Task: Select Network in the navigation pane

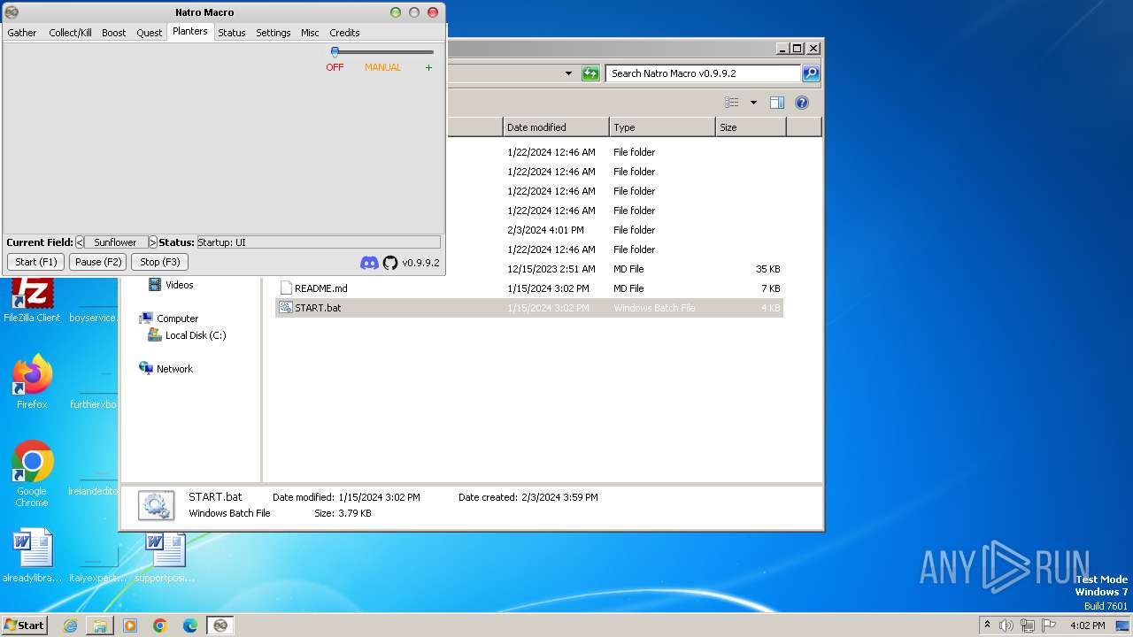Action: [174, 369]
